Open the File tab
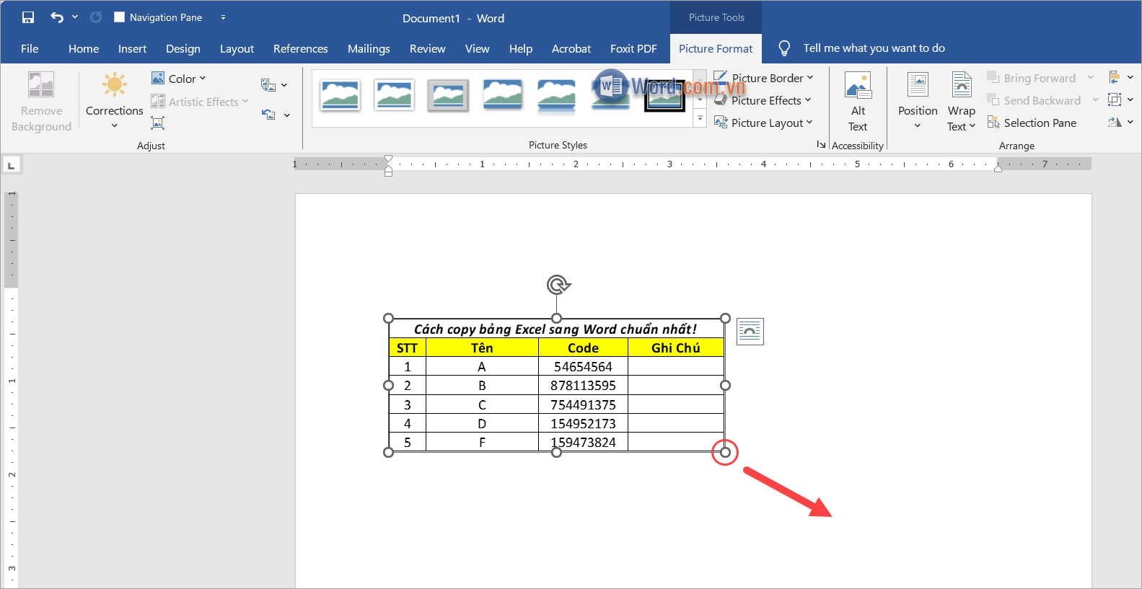The image size is (1142, 589). click(30, 48)
